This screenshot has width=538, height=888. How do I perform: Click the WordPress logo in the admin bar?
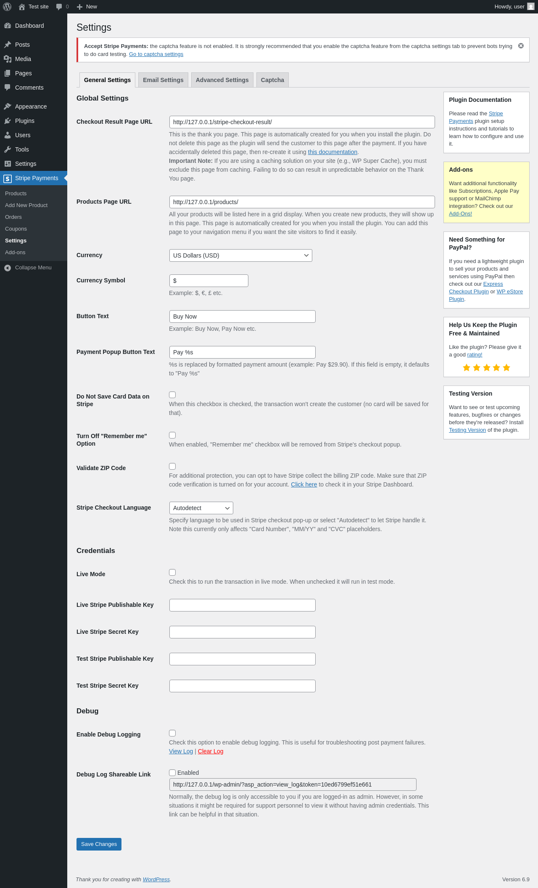[x=7, y=7]
